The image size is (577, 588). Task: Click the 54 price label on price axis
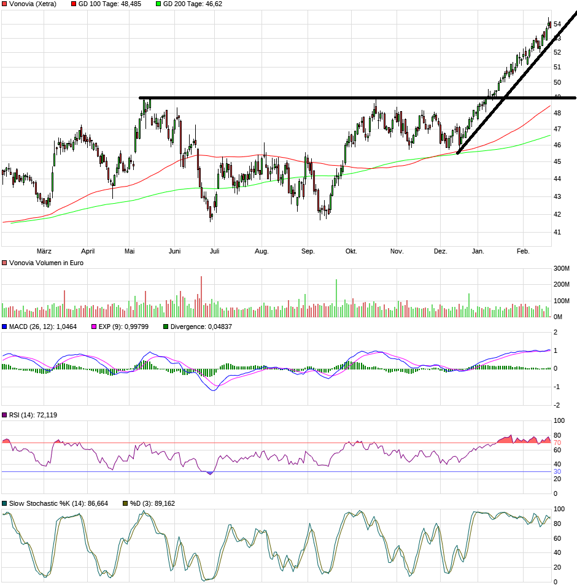click(x=557, y=24)
